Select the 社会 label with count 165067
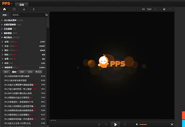Screen dimensions: 185x127 tap(6, 46)
